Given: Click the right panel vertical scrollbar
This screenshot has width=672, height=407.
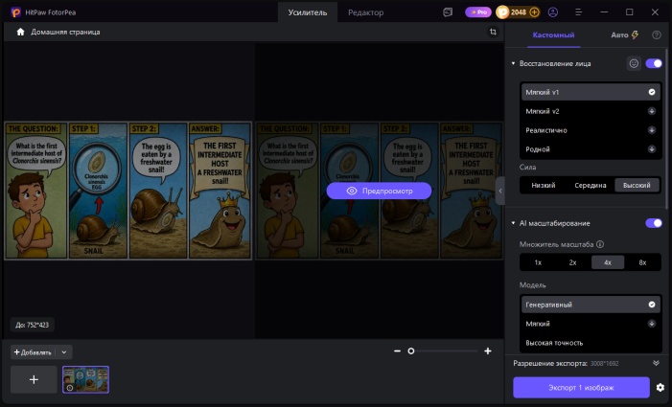Looking at the screenshot, I should pos(666,128).
